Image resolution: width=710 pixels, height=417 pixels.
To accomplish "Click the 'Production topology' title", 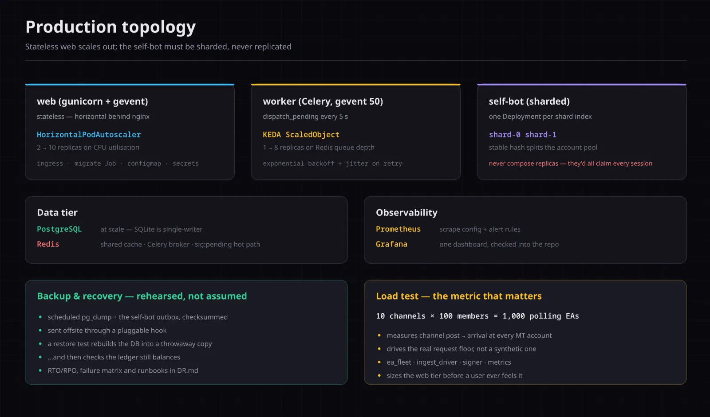I will [110, 27].
